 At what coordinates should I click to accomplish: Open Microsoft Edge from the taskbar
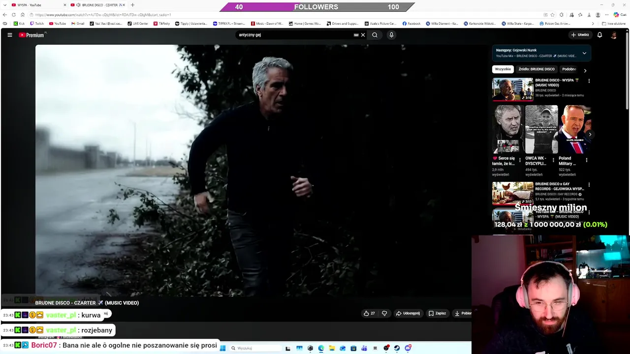321,348
